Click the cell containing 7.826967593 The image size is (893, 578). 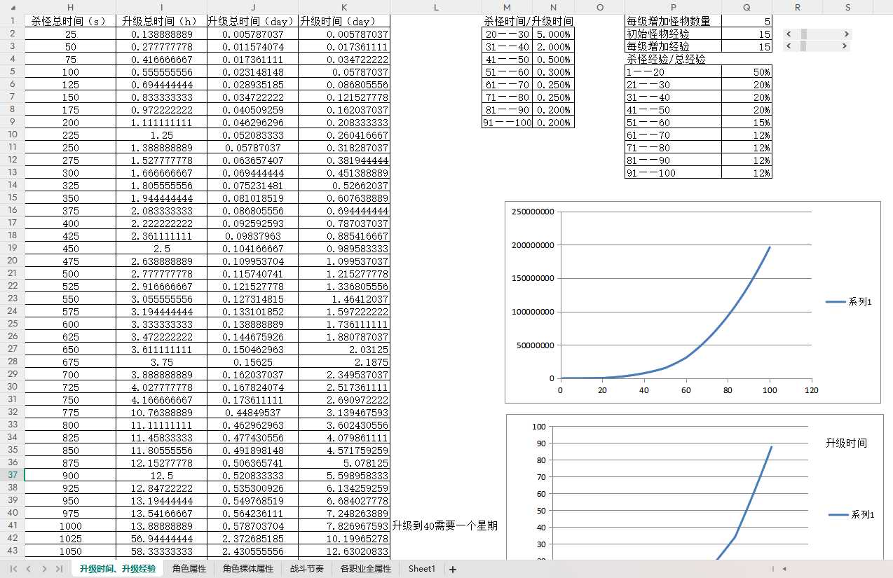[344, 525]
